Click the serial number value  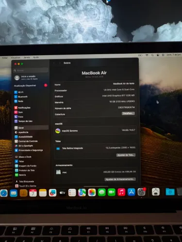[126, 107]
